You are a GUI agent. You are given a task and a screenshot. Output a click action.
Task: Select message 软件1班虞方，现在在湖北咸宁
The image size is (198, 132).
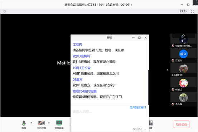[x=94, y=85]
